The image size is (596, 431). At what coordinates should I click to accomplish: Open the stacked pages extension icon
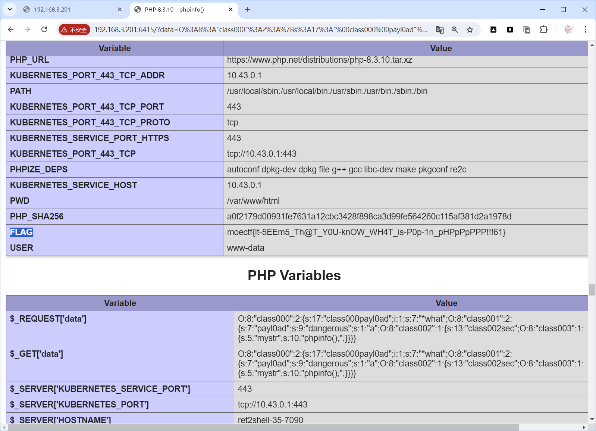[527, 29]
